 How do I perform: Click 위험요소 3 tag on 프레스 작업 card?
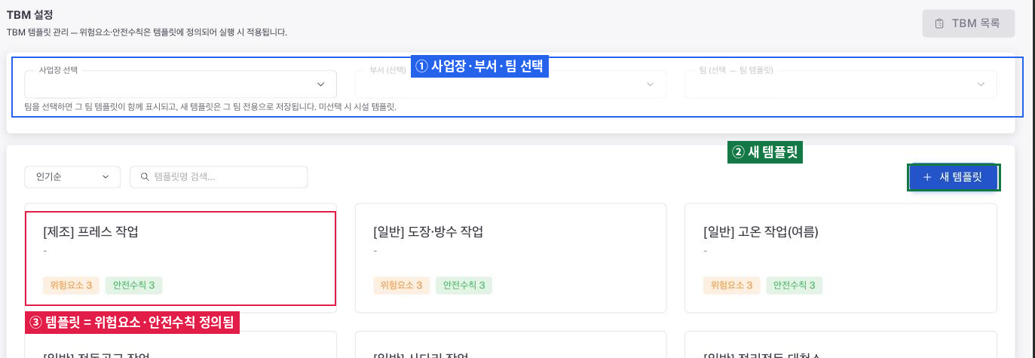pos(71,285)
